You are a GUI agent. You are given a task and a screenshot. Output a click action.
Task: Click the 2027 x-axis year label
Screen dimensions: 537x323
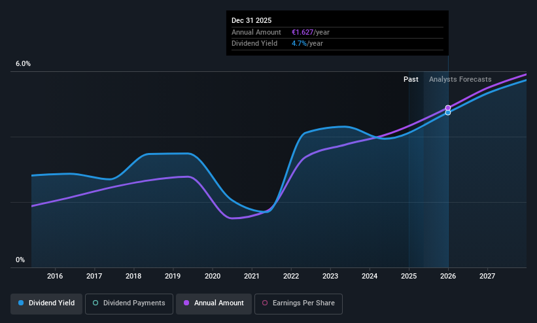(487, 276)
